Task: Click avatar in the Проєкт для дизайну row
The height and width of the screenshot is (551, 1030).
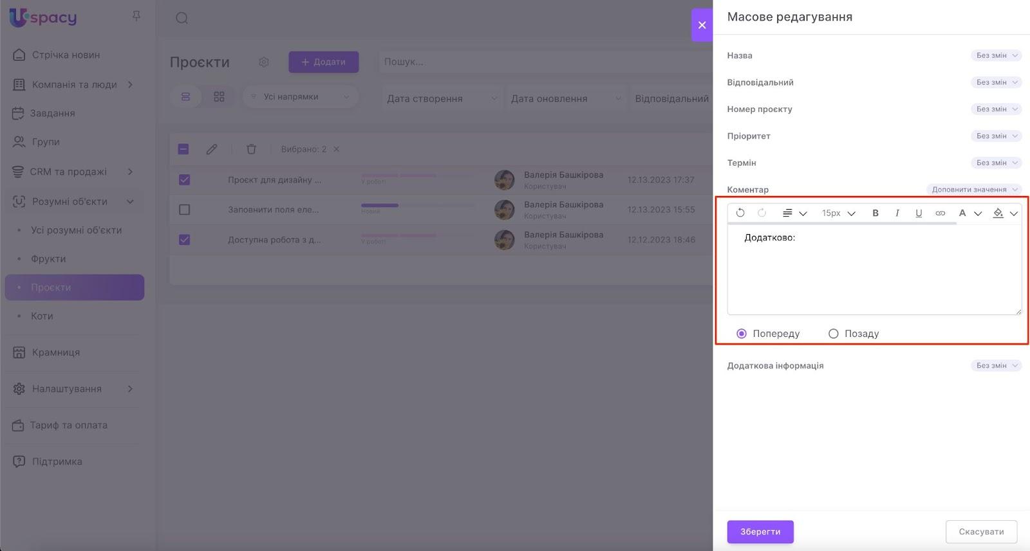Action: point(504,180)
